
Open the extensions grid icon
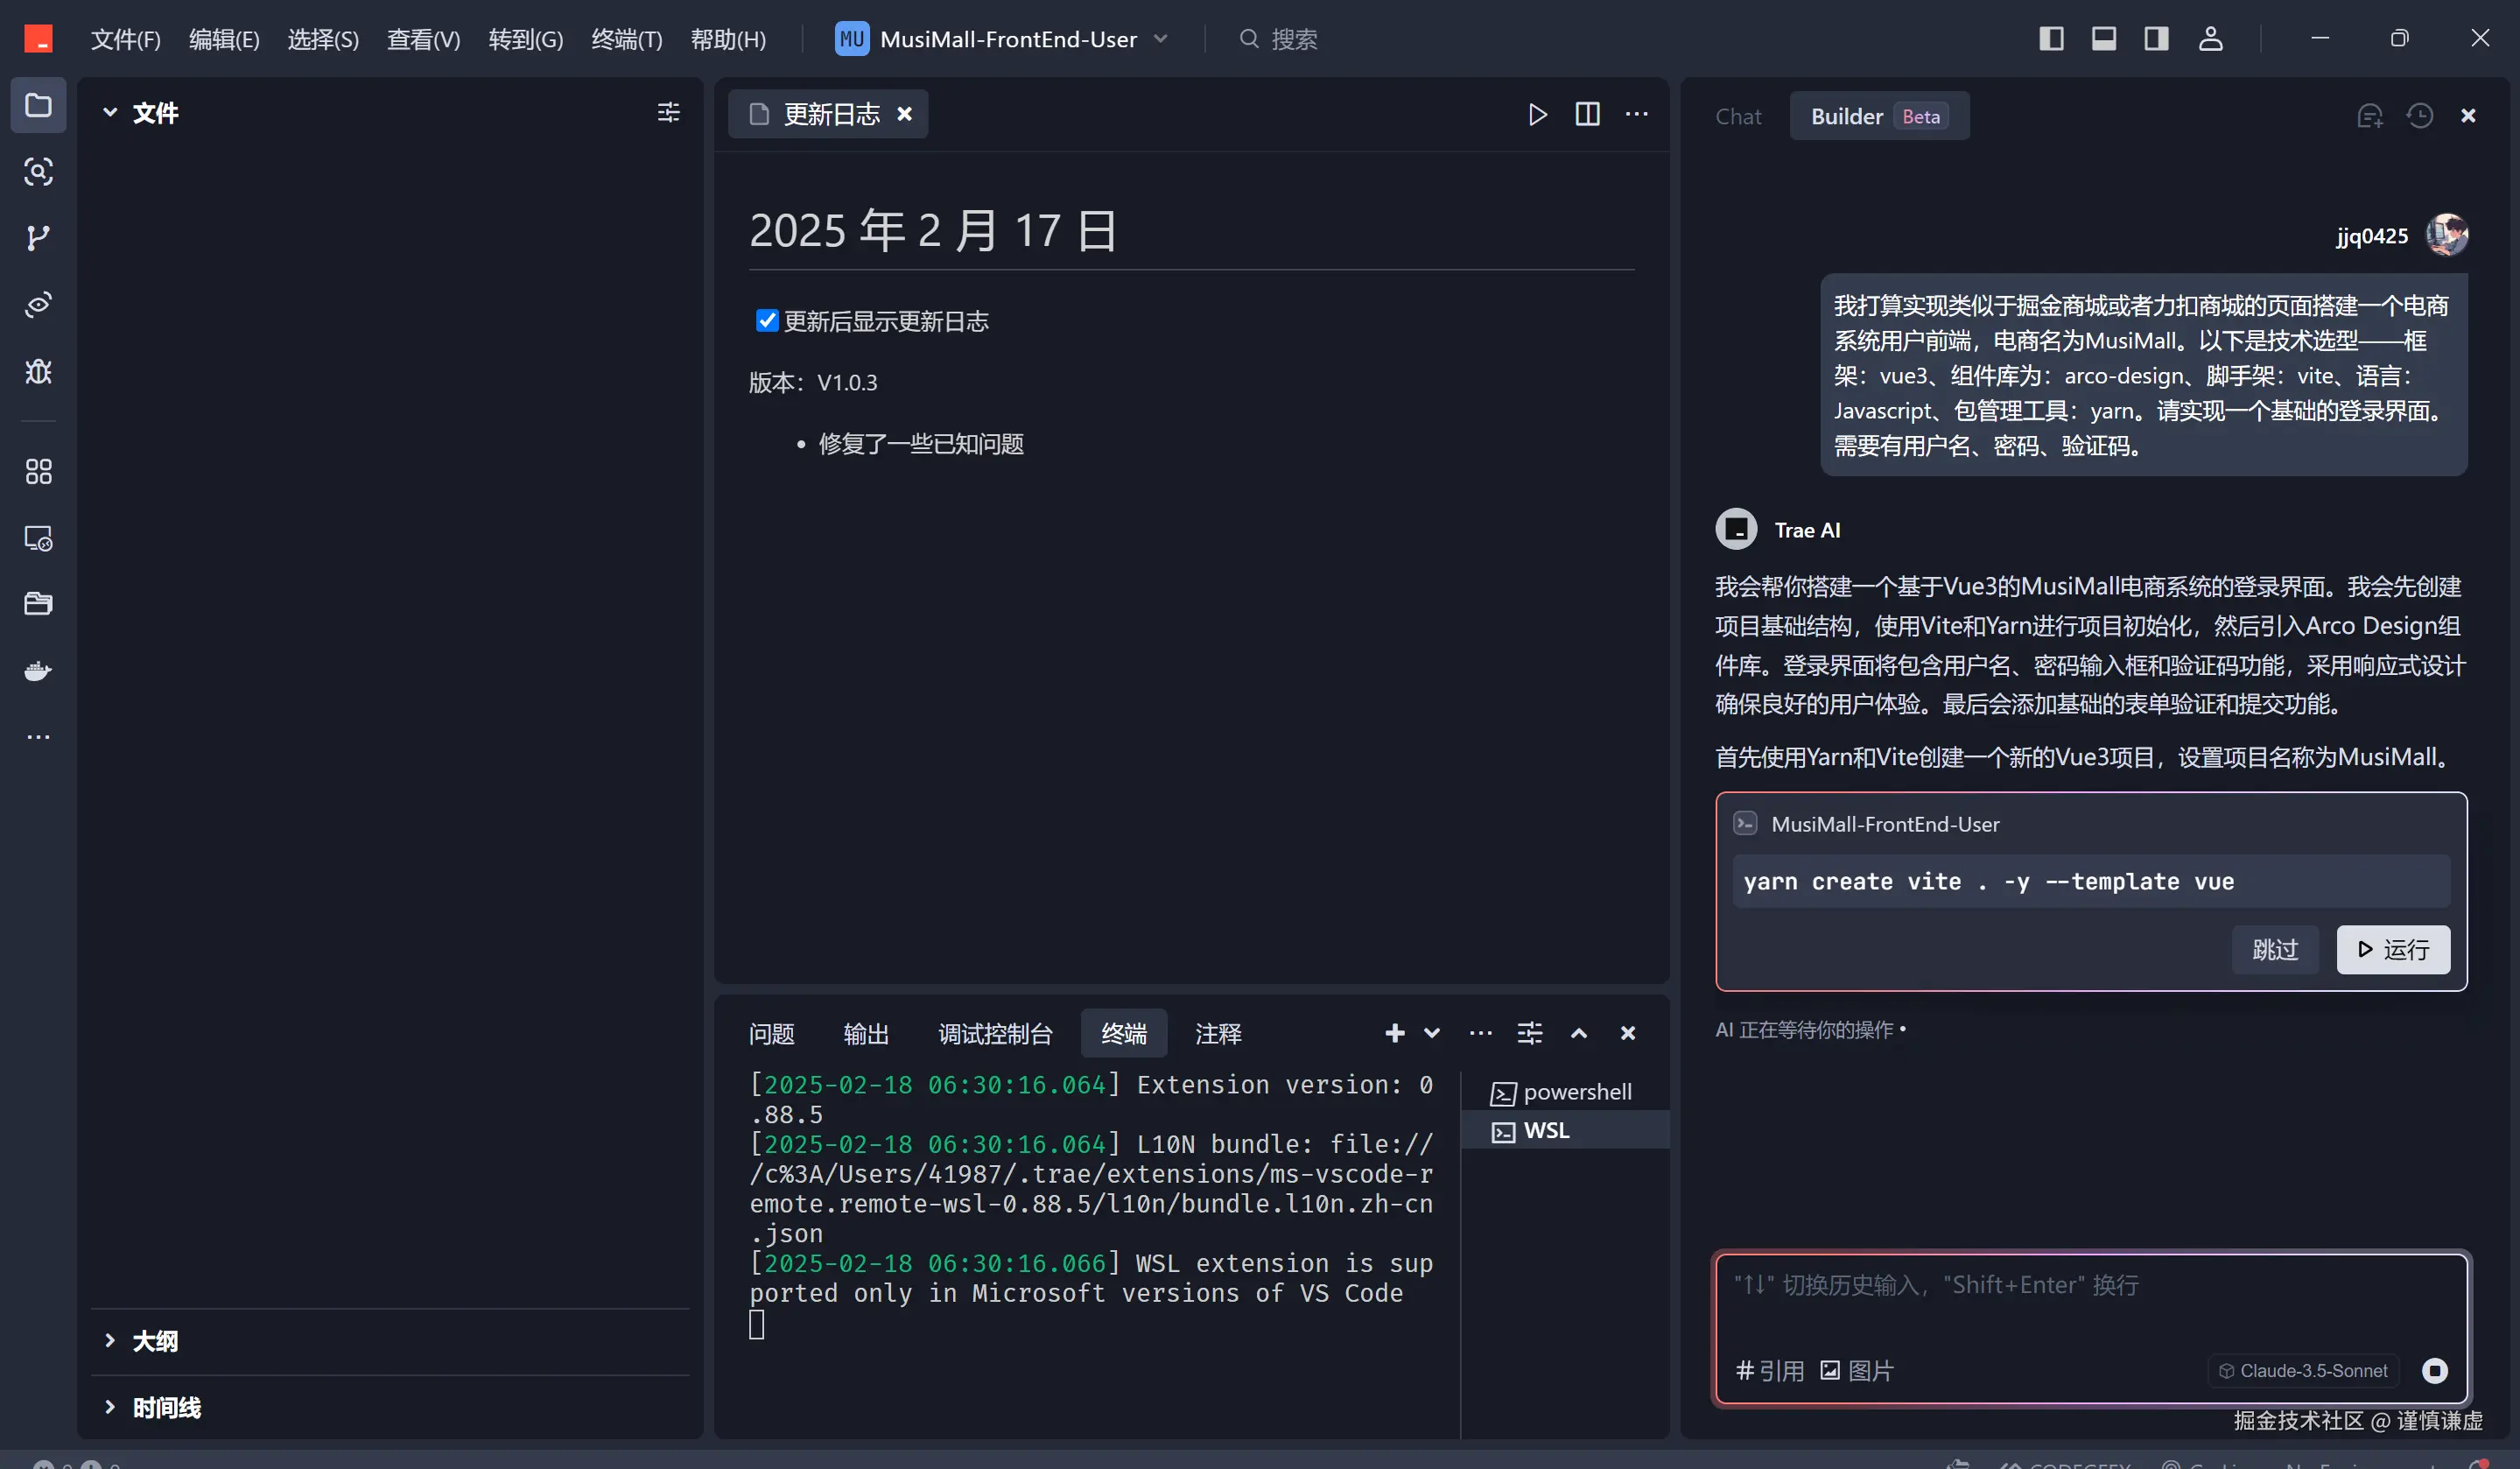pyautogui.click(x=38, y=471)
